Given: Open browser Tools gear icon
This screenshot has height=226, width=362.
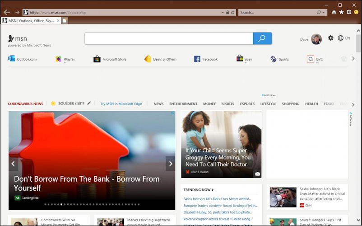Looking at the screenshot, I should (x=349, y=12).
